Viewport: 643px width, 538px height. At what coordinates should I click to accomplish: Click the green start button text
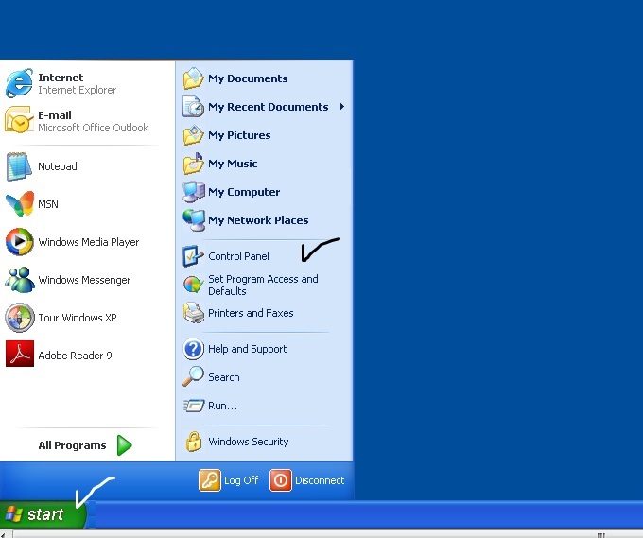coord(45,514)
